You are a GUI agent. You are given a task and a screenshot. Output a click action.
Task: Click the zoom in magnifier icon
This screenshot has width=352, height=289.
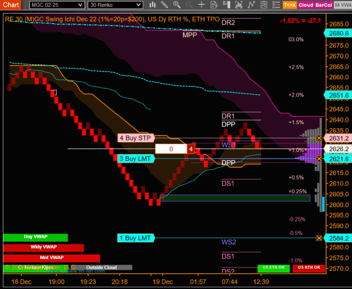tap(177, 5)
